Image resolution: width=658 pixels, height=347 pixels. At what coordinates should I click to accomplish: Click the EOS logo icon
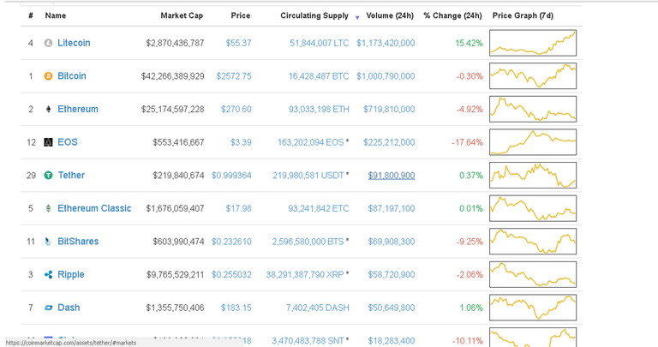click(48, 142)
